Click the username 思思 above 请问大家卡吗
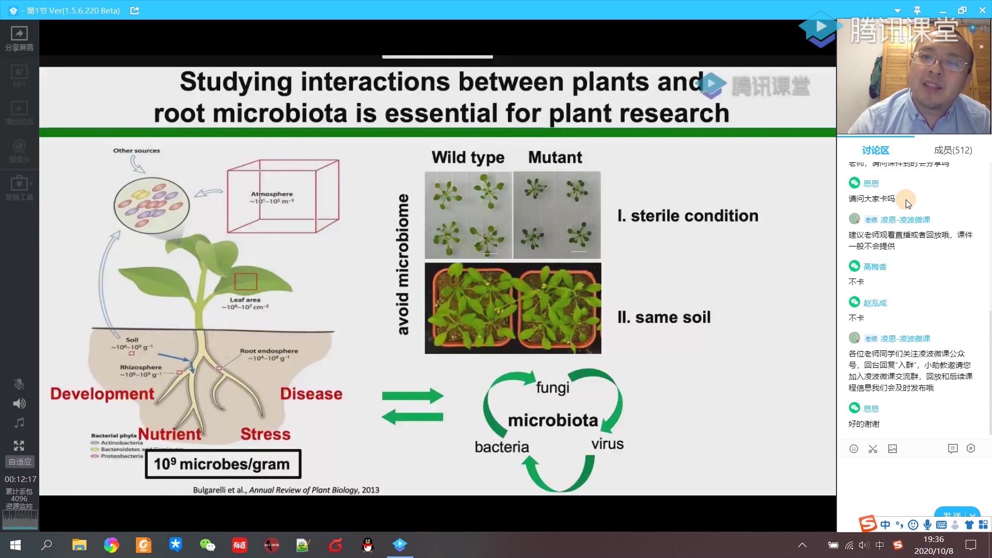Screen dimensions: 992x558 (x=871, y=183)
